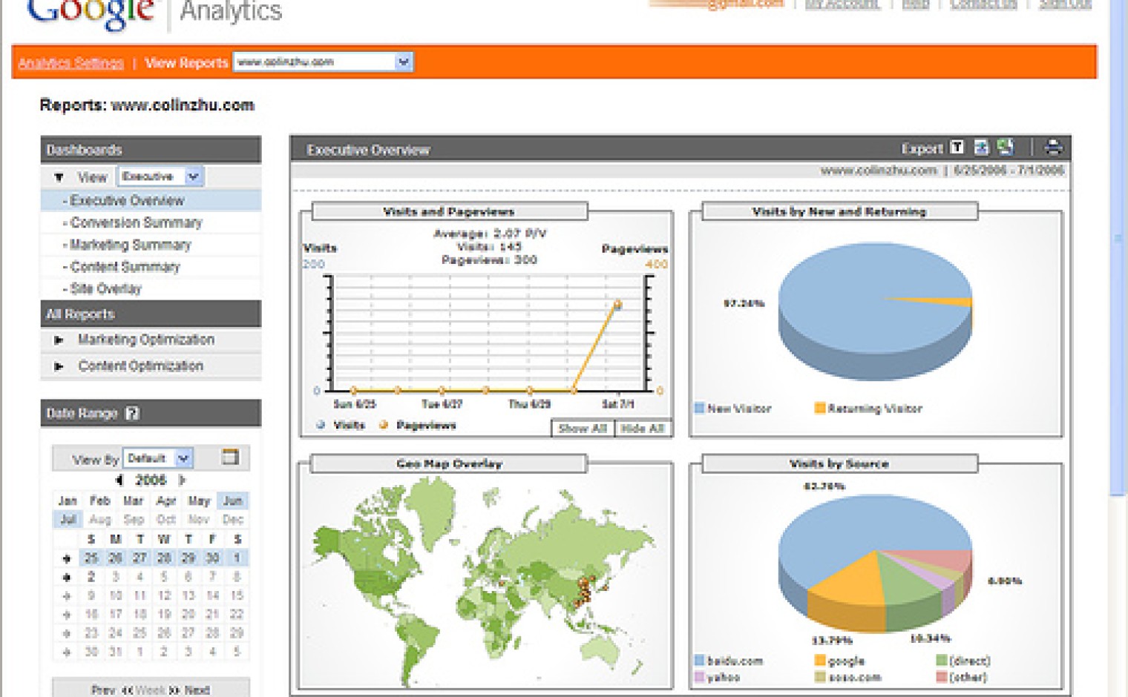This screenshot has height=697, width=1128.
Task: Print the Executive Overview report
Action: pyautogui.click(x=1053, y=147)
